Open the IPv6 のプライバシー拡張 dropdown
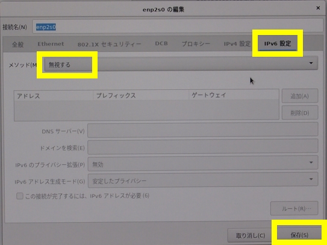This screenshot has width=327, height=245. (x=203, y=164)
